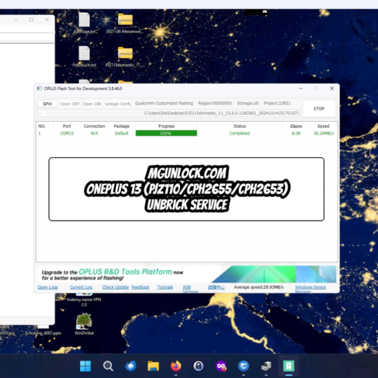The height and width of the screenshot is (378, 378).
Task: Select the Completed status cell
Action: (x=240, y=133)
